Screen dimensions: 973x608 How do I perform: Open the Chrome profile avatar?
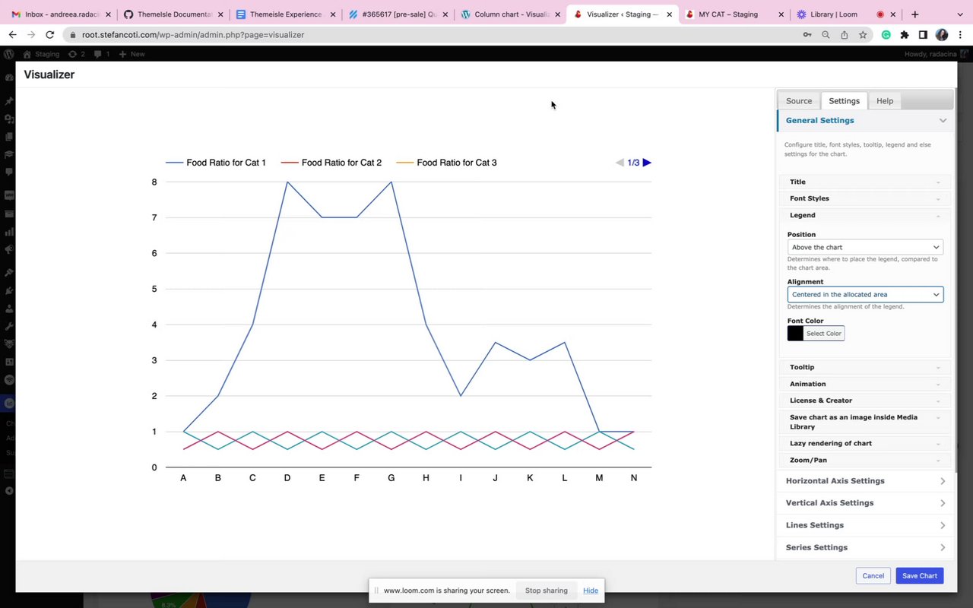pos(942,34)
